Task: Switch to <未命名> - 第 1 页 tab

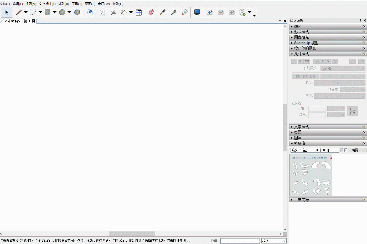Action: click(20, 21)
